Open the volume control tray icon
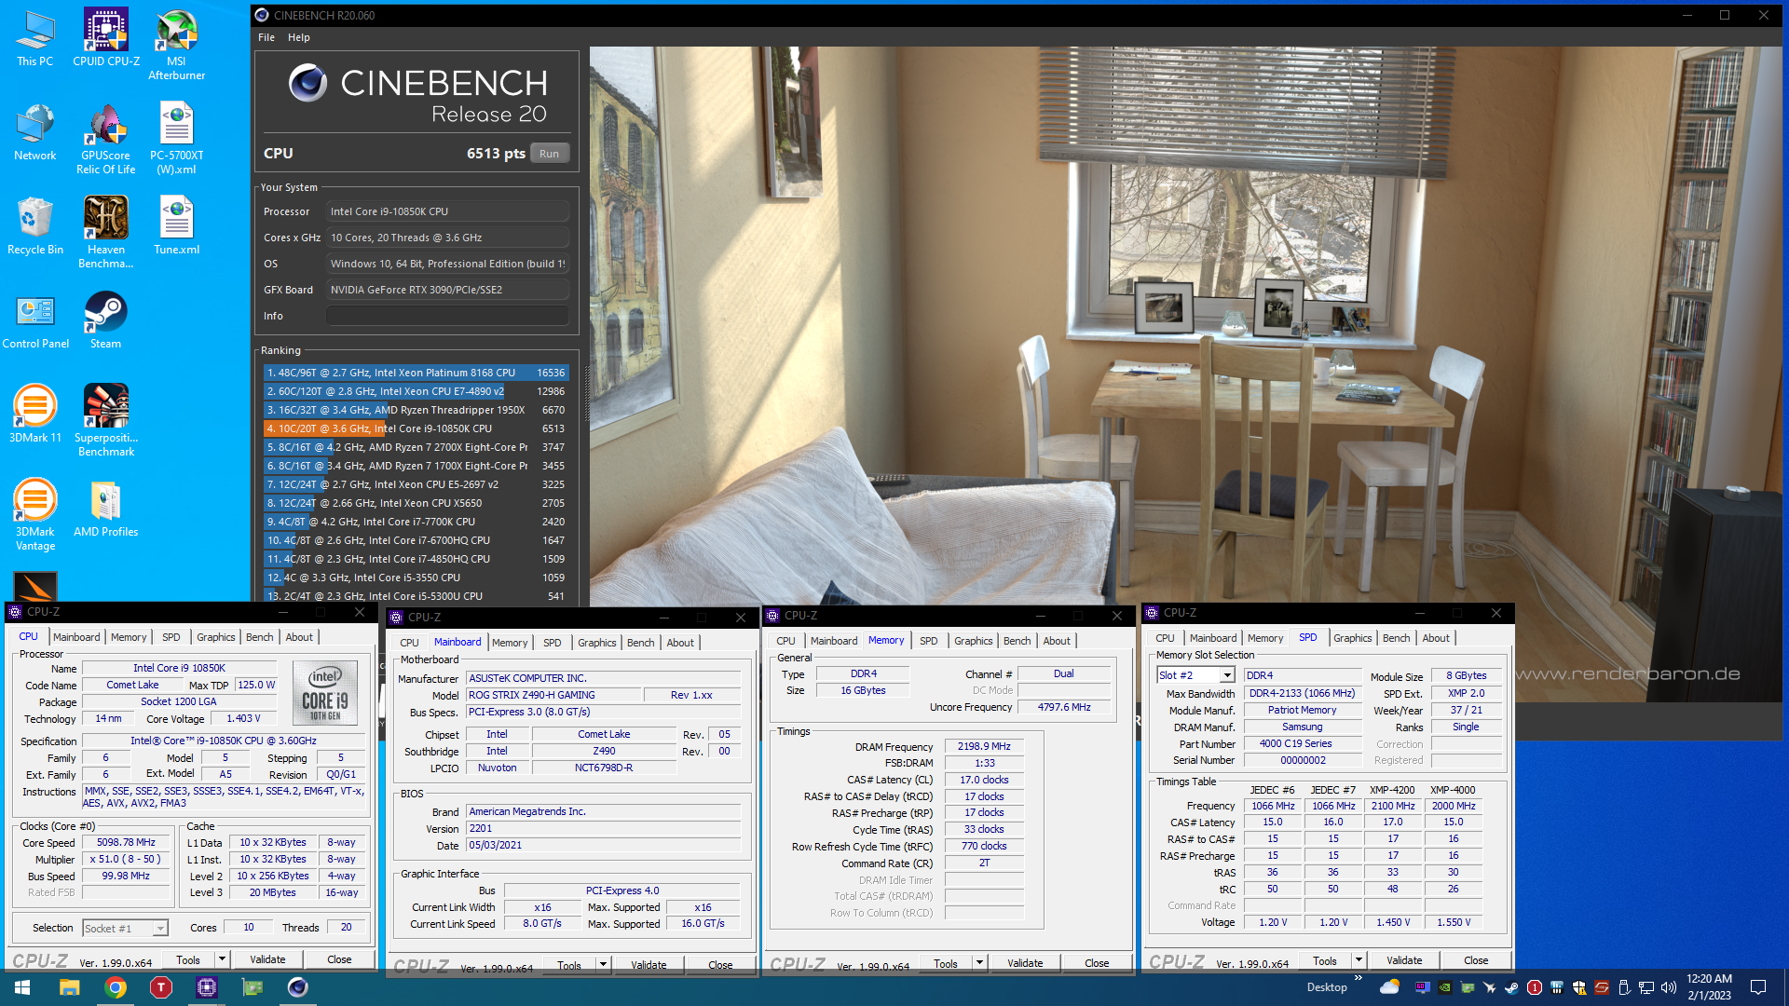Screen dimensions: 1789x1006 [1668, 987]
